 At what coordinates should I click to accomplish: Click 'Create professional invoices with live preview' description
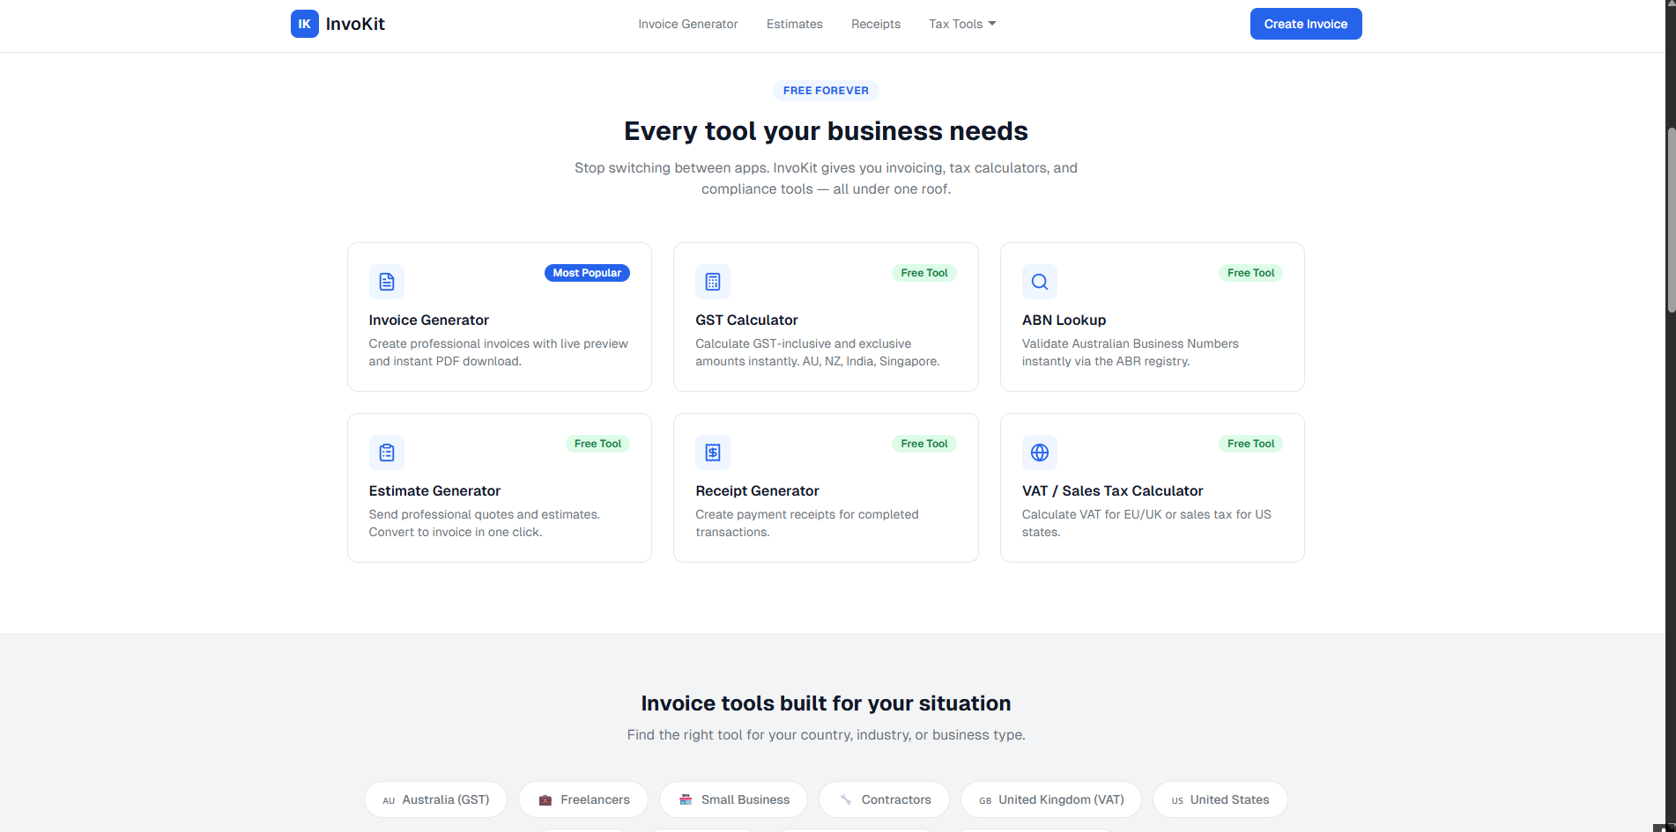(499, 352)
